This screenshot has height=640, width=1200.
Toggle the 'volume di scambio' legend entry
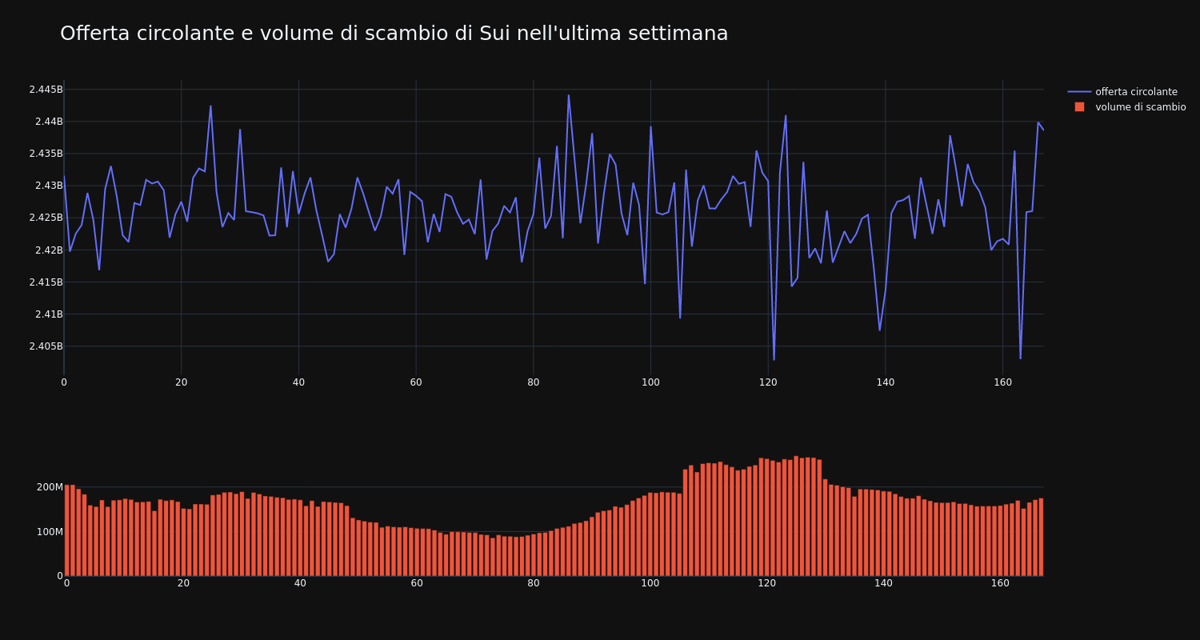(1140, 107)
